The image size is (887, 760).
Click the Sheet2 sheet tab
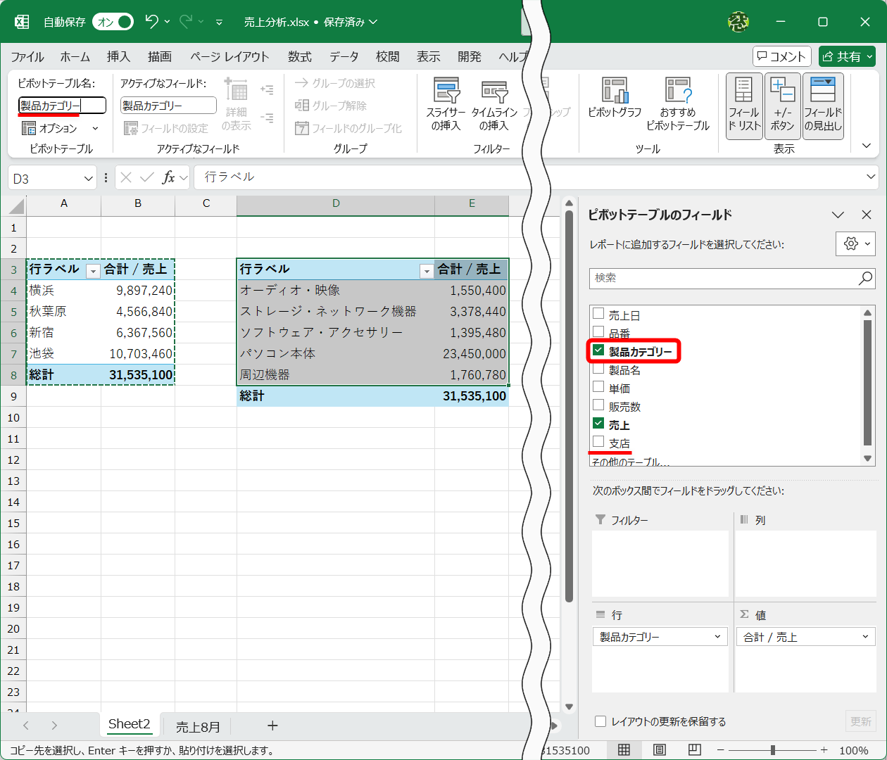click(130, 724)
